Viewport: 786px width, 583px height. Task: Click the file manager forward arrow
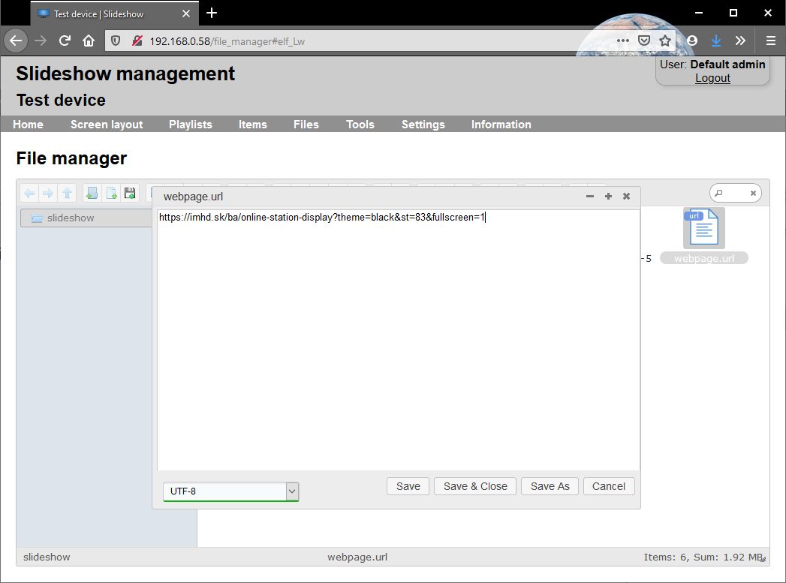tap(48, 194)
